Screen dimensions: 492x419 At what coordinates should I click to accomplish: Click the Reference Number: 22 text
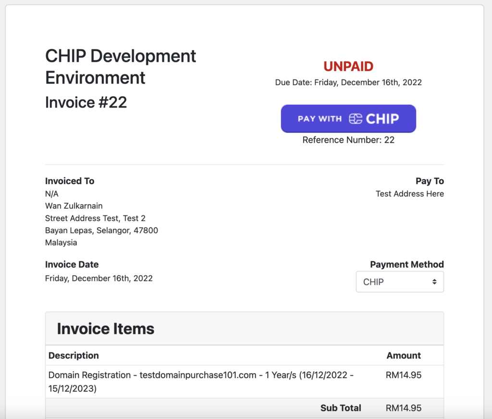click(348, 140)
